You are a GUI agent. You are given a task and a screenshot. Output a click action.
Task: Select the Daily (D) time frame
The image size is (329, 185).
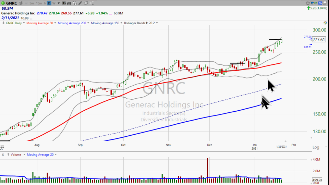click(x=49, y=3)
